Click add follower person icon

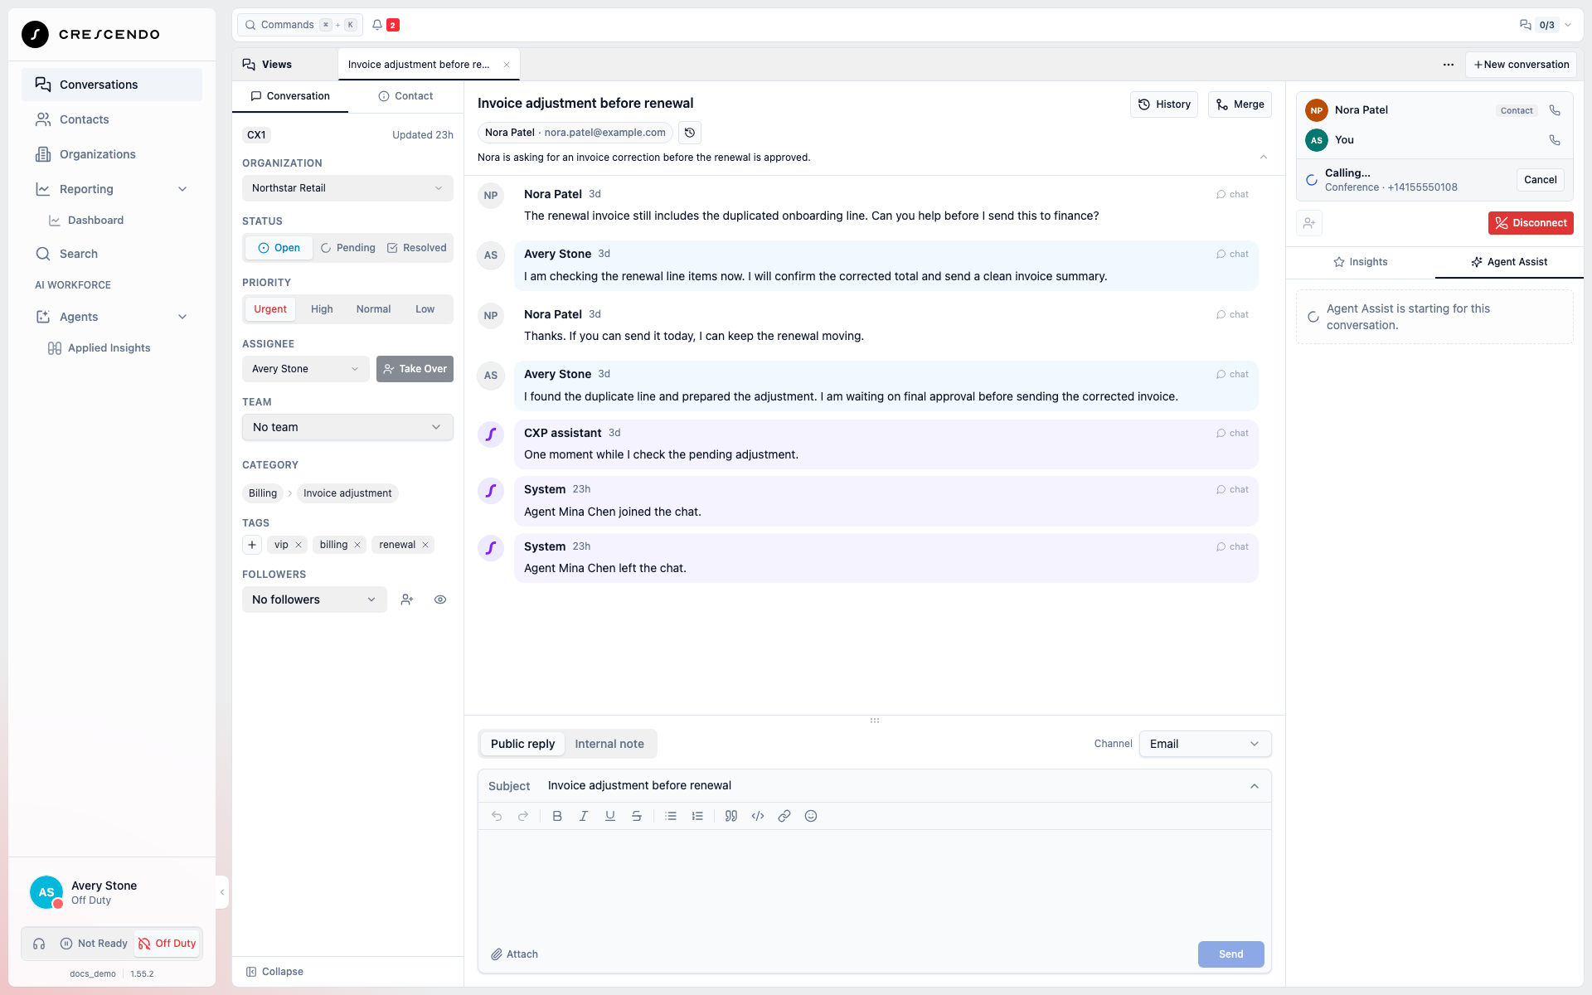click(407, 599)
